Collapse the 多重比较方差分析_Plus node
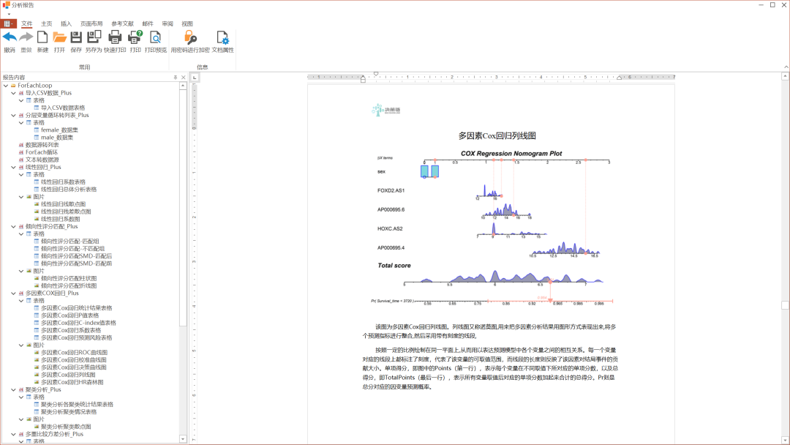The height and width of the screenshot is (445, 790). point(13,434)
